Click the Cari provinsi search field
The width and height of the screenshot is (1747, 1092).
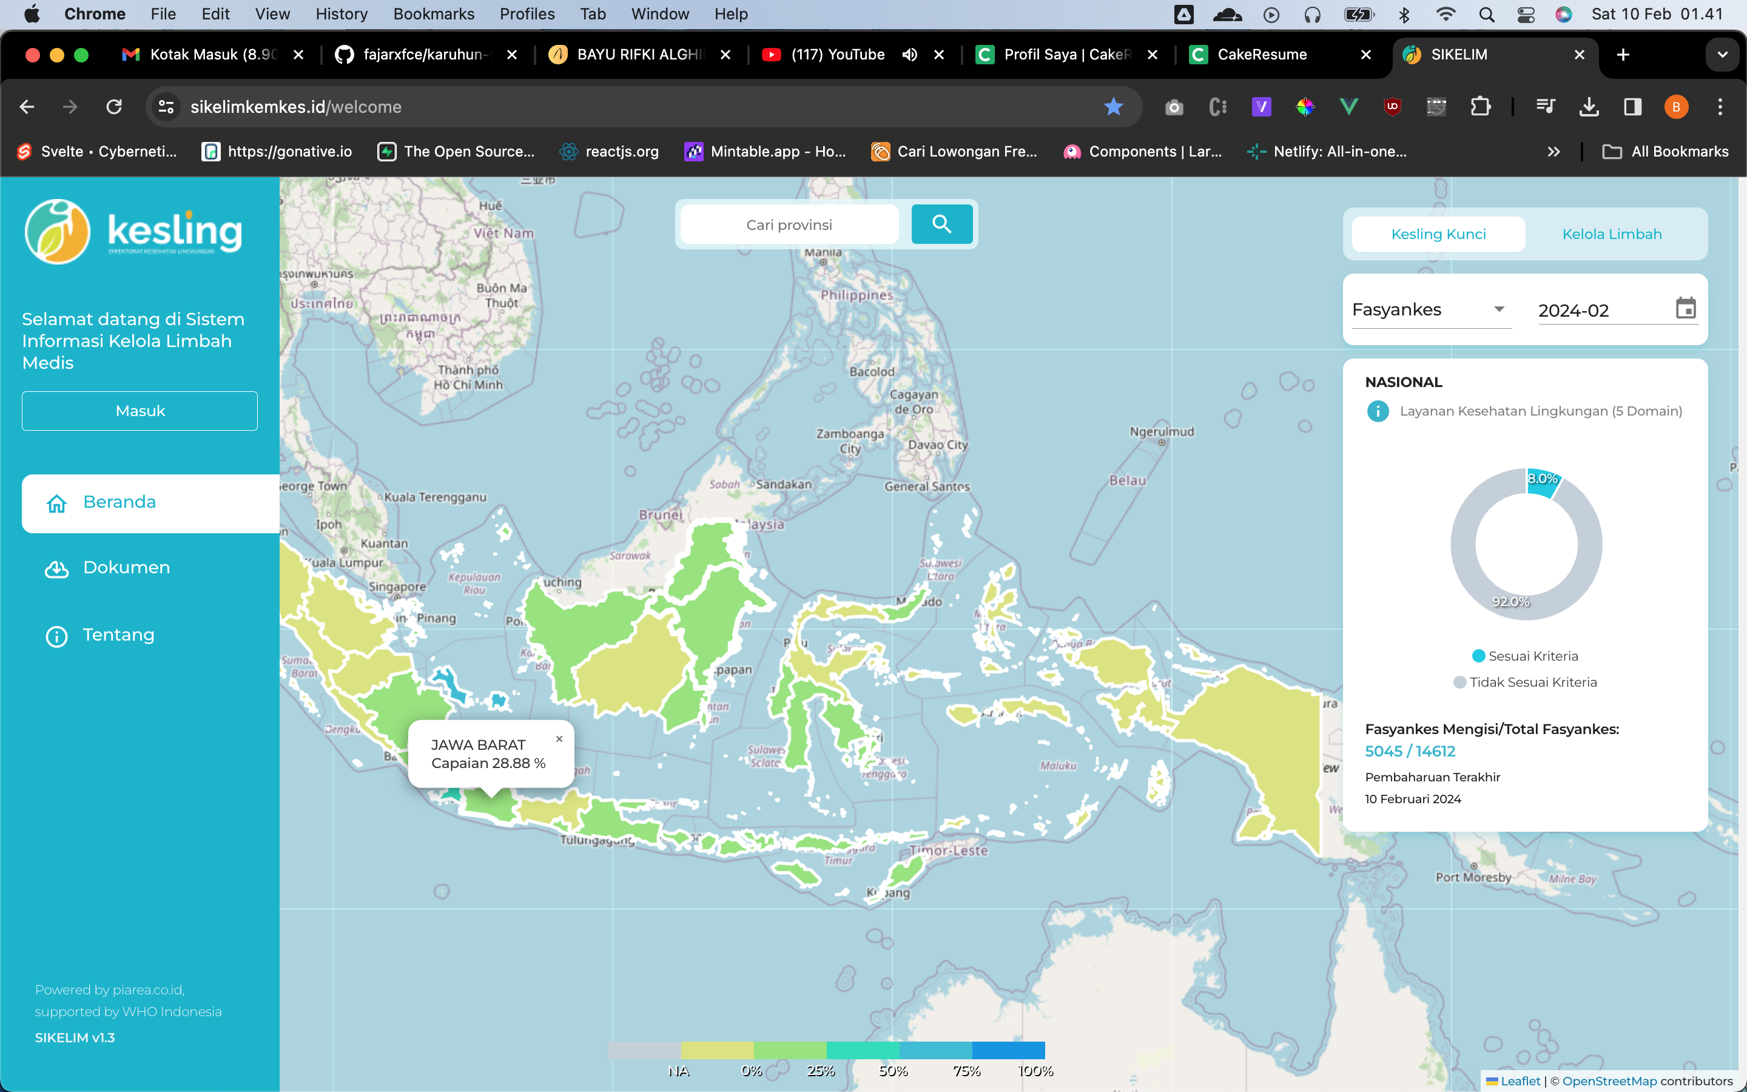click(789, 224)
